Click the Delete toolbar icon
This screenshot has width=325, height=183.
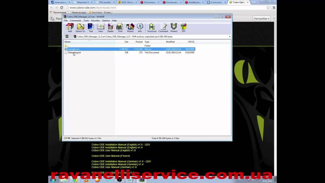pos(110,28)
